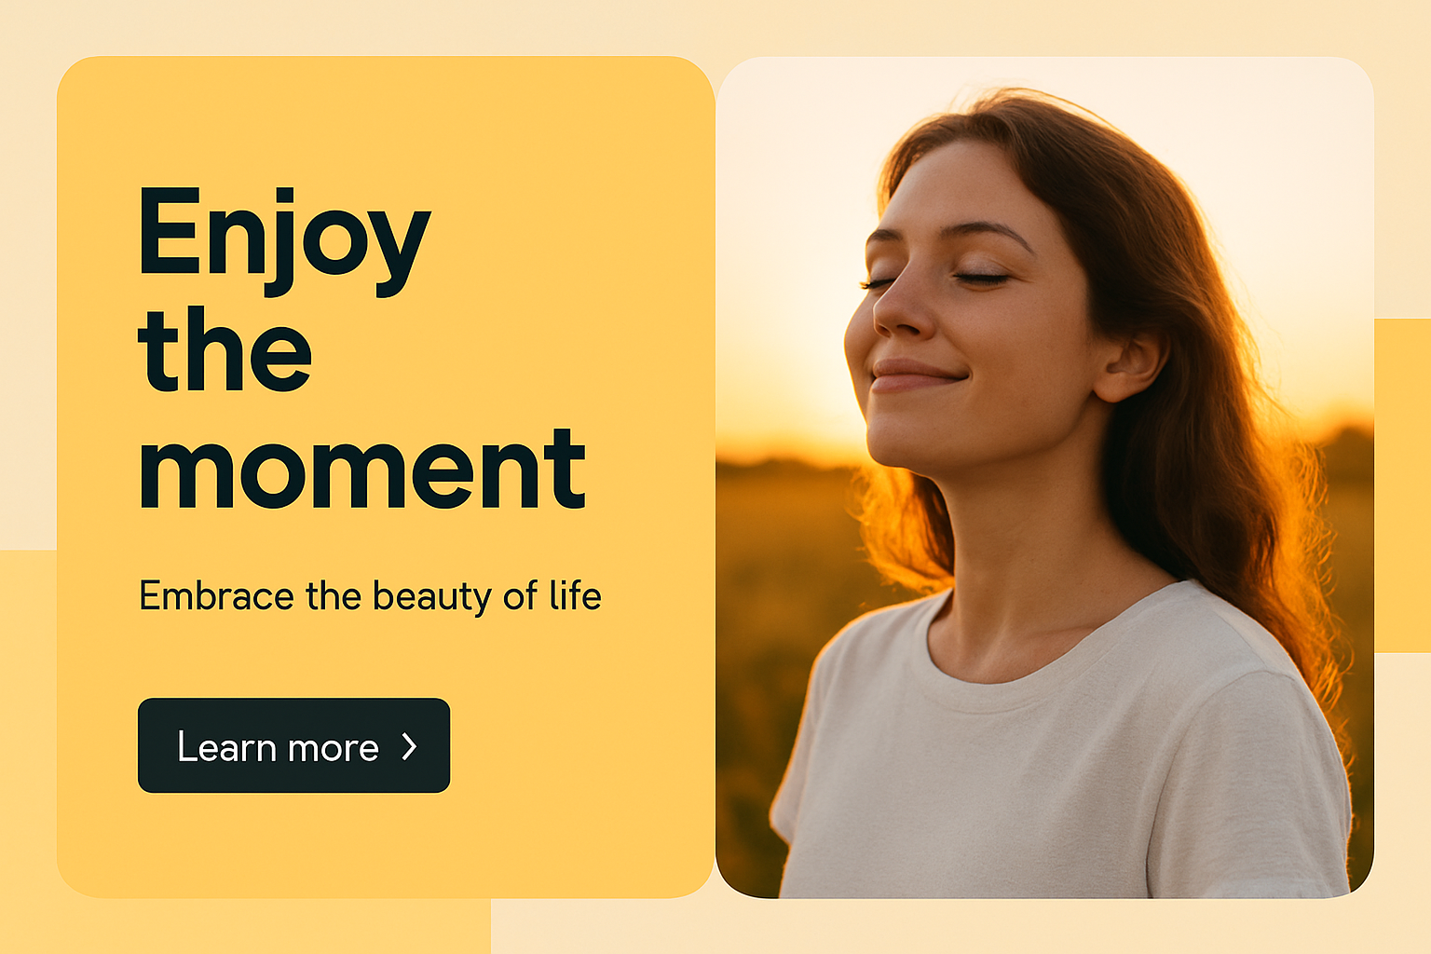
Task: Click the word life in the subtitle
Action: click(575, 595)
